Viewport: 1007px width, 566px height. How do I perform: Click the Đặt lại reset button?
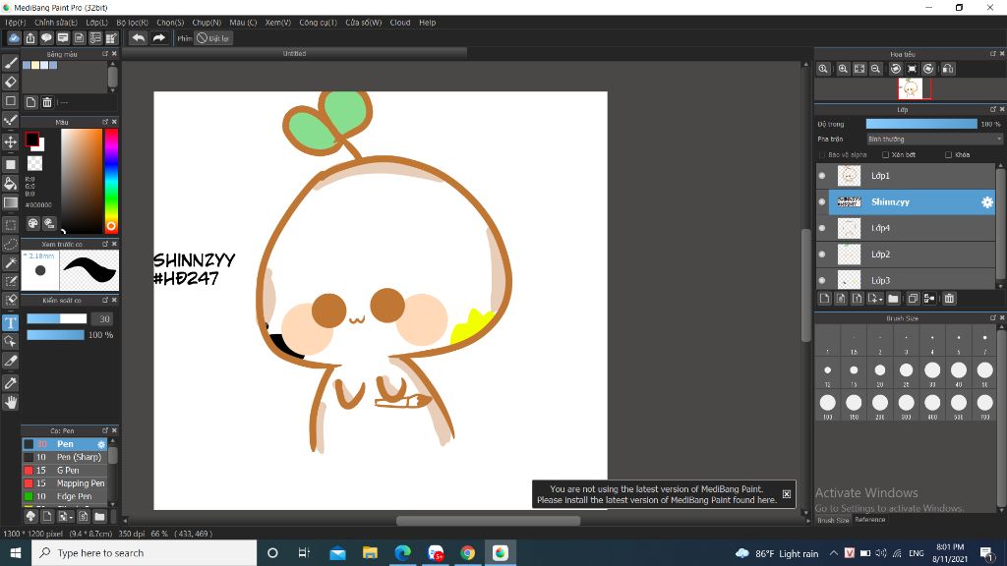pos(213,38)
